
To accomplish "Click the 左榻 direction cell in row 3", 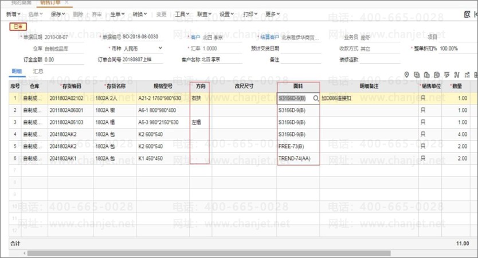I will pos(200,122).
